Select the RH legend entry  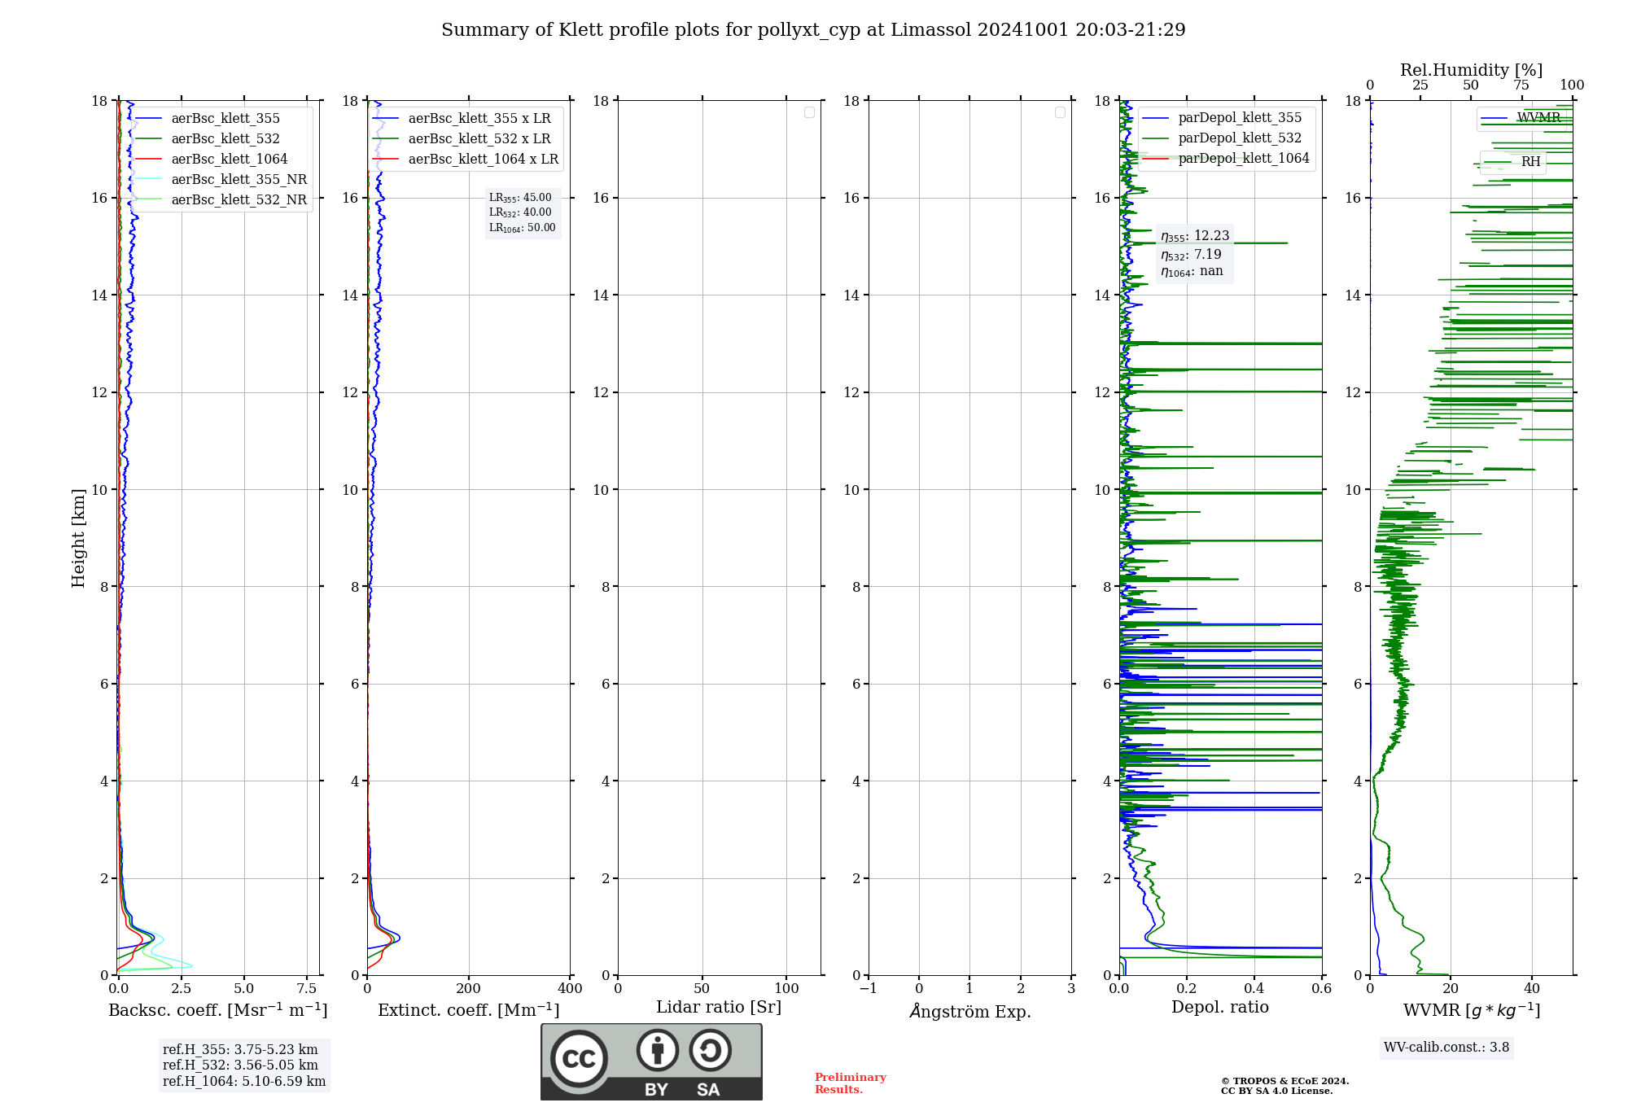point(1513,162)
